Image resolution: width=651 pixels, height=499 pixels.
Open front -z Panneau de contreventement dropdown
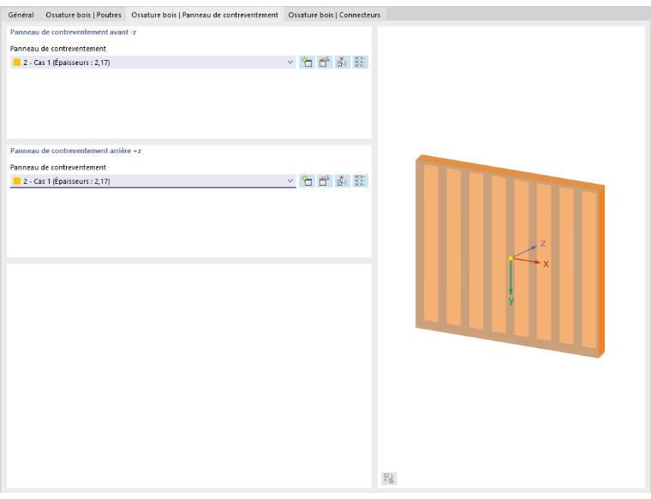click(290, 62)
